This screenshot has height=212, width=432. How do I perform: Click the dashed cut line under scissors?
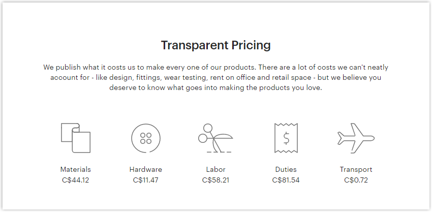click(x=219, y=152)
